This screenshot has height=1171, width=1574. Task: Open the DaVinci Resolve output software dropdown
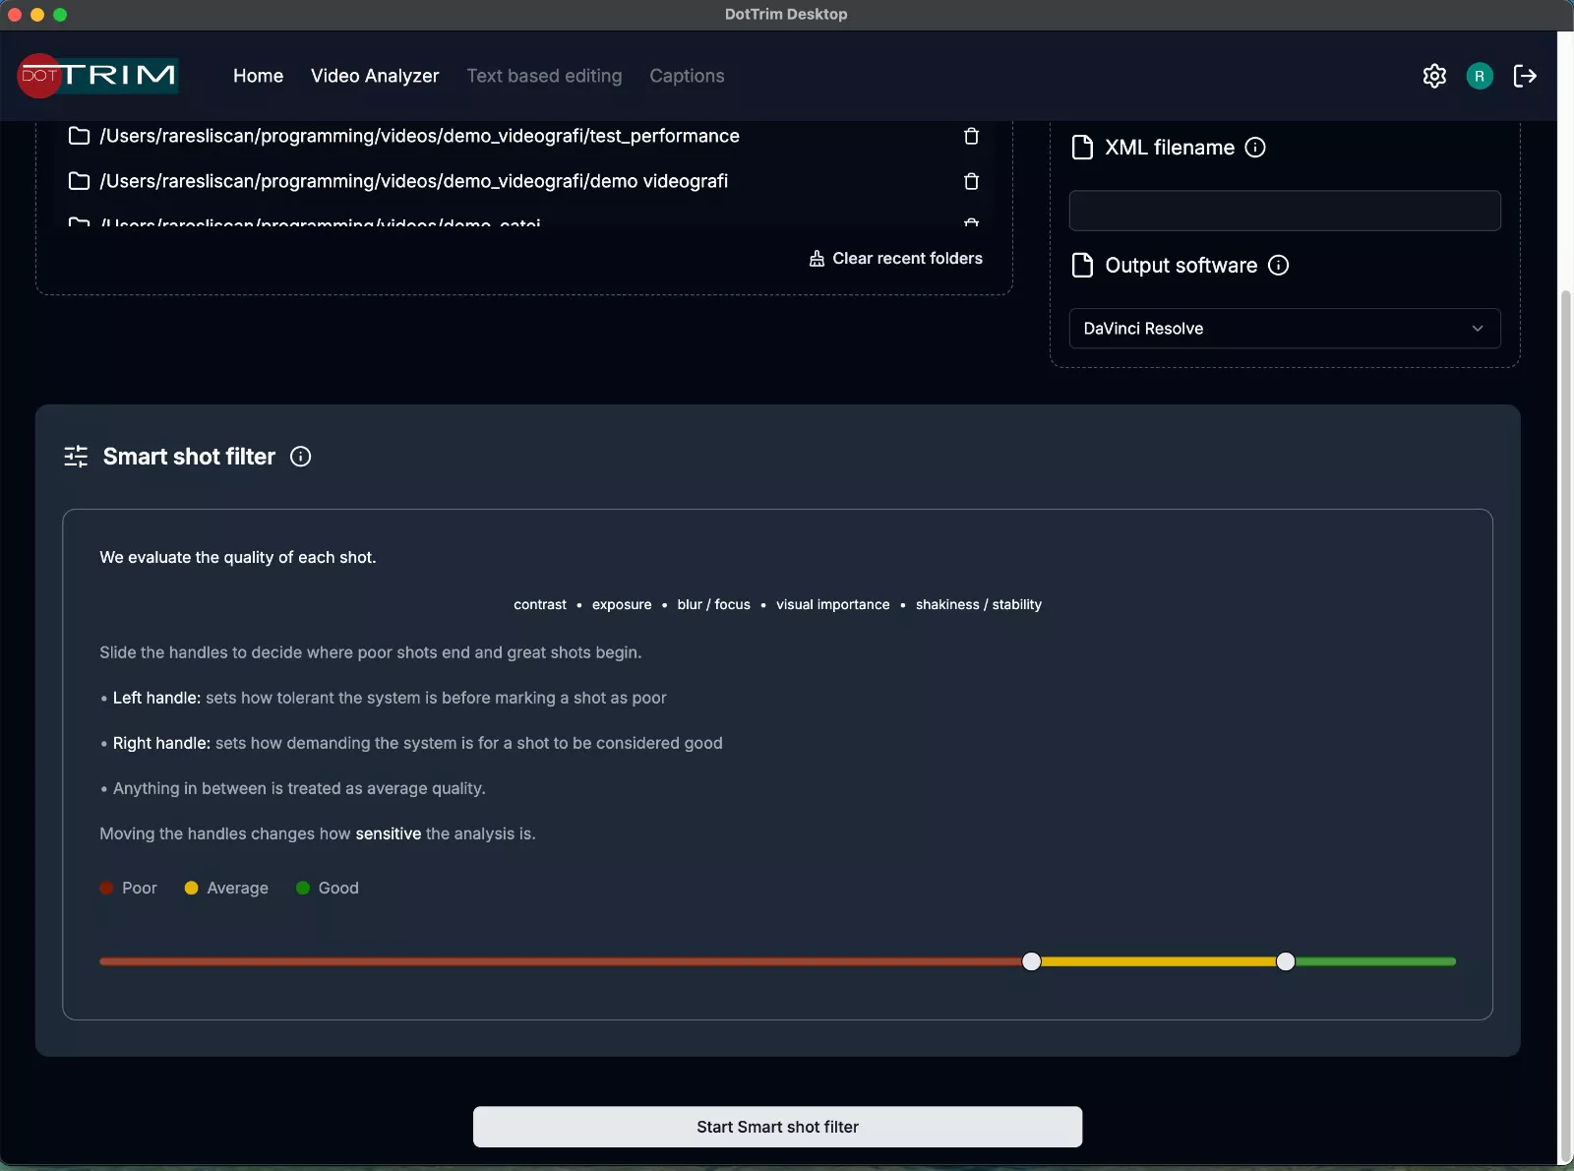click(1285, 329)
